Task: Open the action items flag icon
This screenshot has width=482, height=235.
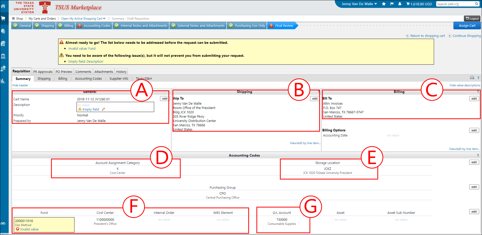Action: click(392, 4)
